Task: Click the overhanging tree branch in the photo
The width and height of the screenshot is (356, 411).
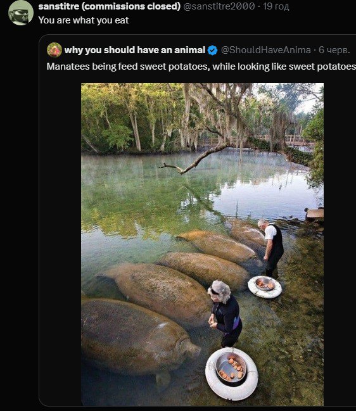Action: [x=195, y=160]
